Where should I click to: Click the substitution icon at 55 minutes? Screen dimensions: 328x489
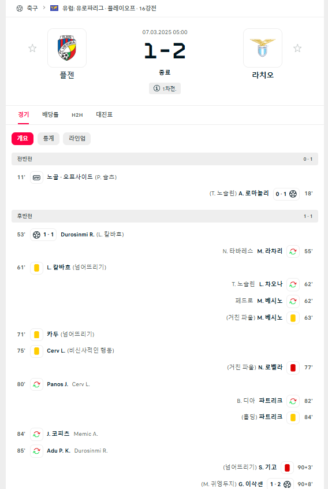pos(293,251)
